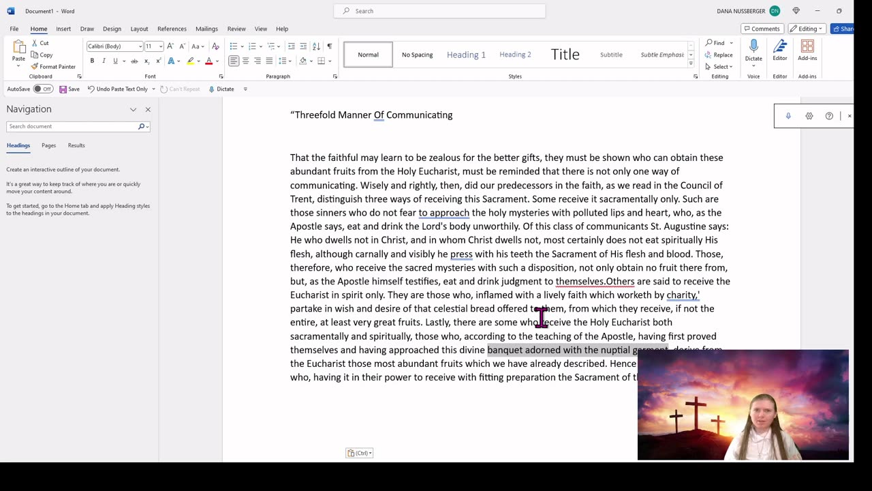
Task: Open the References tab
Action: (172, 29)
